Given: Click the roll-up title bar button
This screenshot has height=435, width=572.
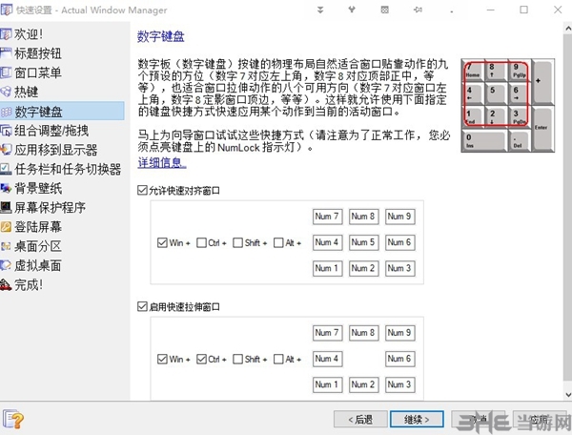Looking at the screenshot, I should pos(320,10).
